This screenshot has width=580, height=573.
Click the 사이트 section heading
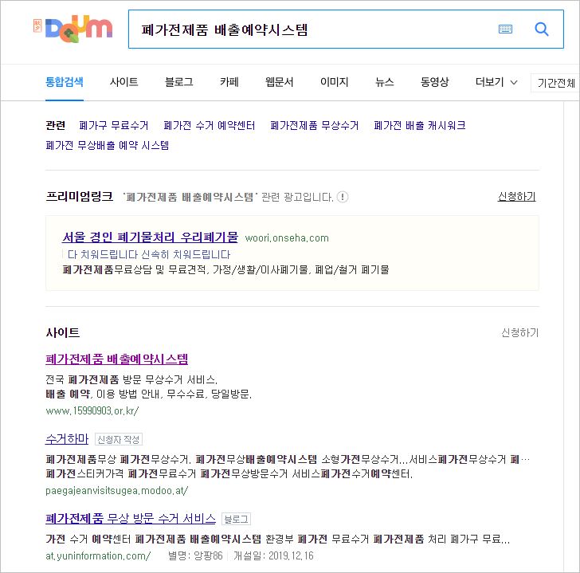coord(62,332)
